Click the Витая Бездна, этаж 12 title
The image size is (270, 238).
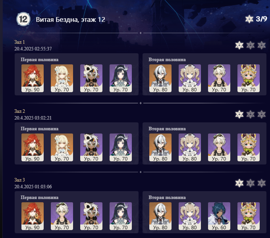click(70, 19)
